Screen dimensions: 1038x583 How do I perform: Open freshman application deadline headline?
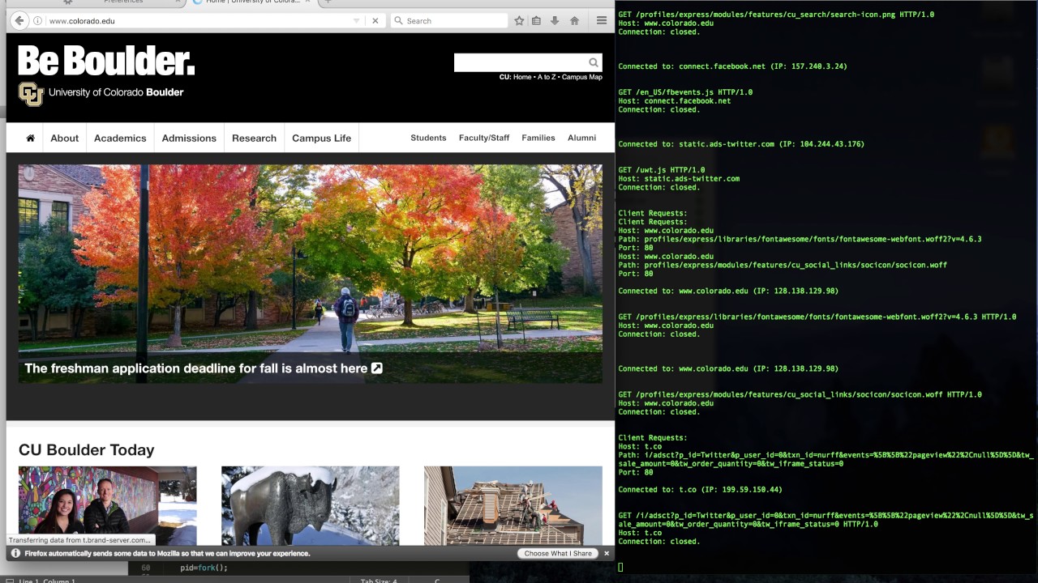click(196, 368)
